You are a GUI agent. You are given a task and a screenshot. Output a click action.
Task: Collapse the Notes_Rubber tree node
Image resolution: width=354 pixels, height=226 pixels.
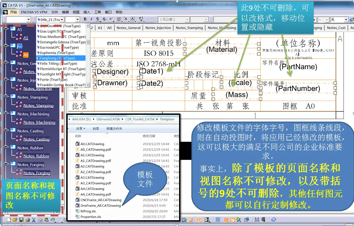tap(6, 147)
